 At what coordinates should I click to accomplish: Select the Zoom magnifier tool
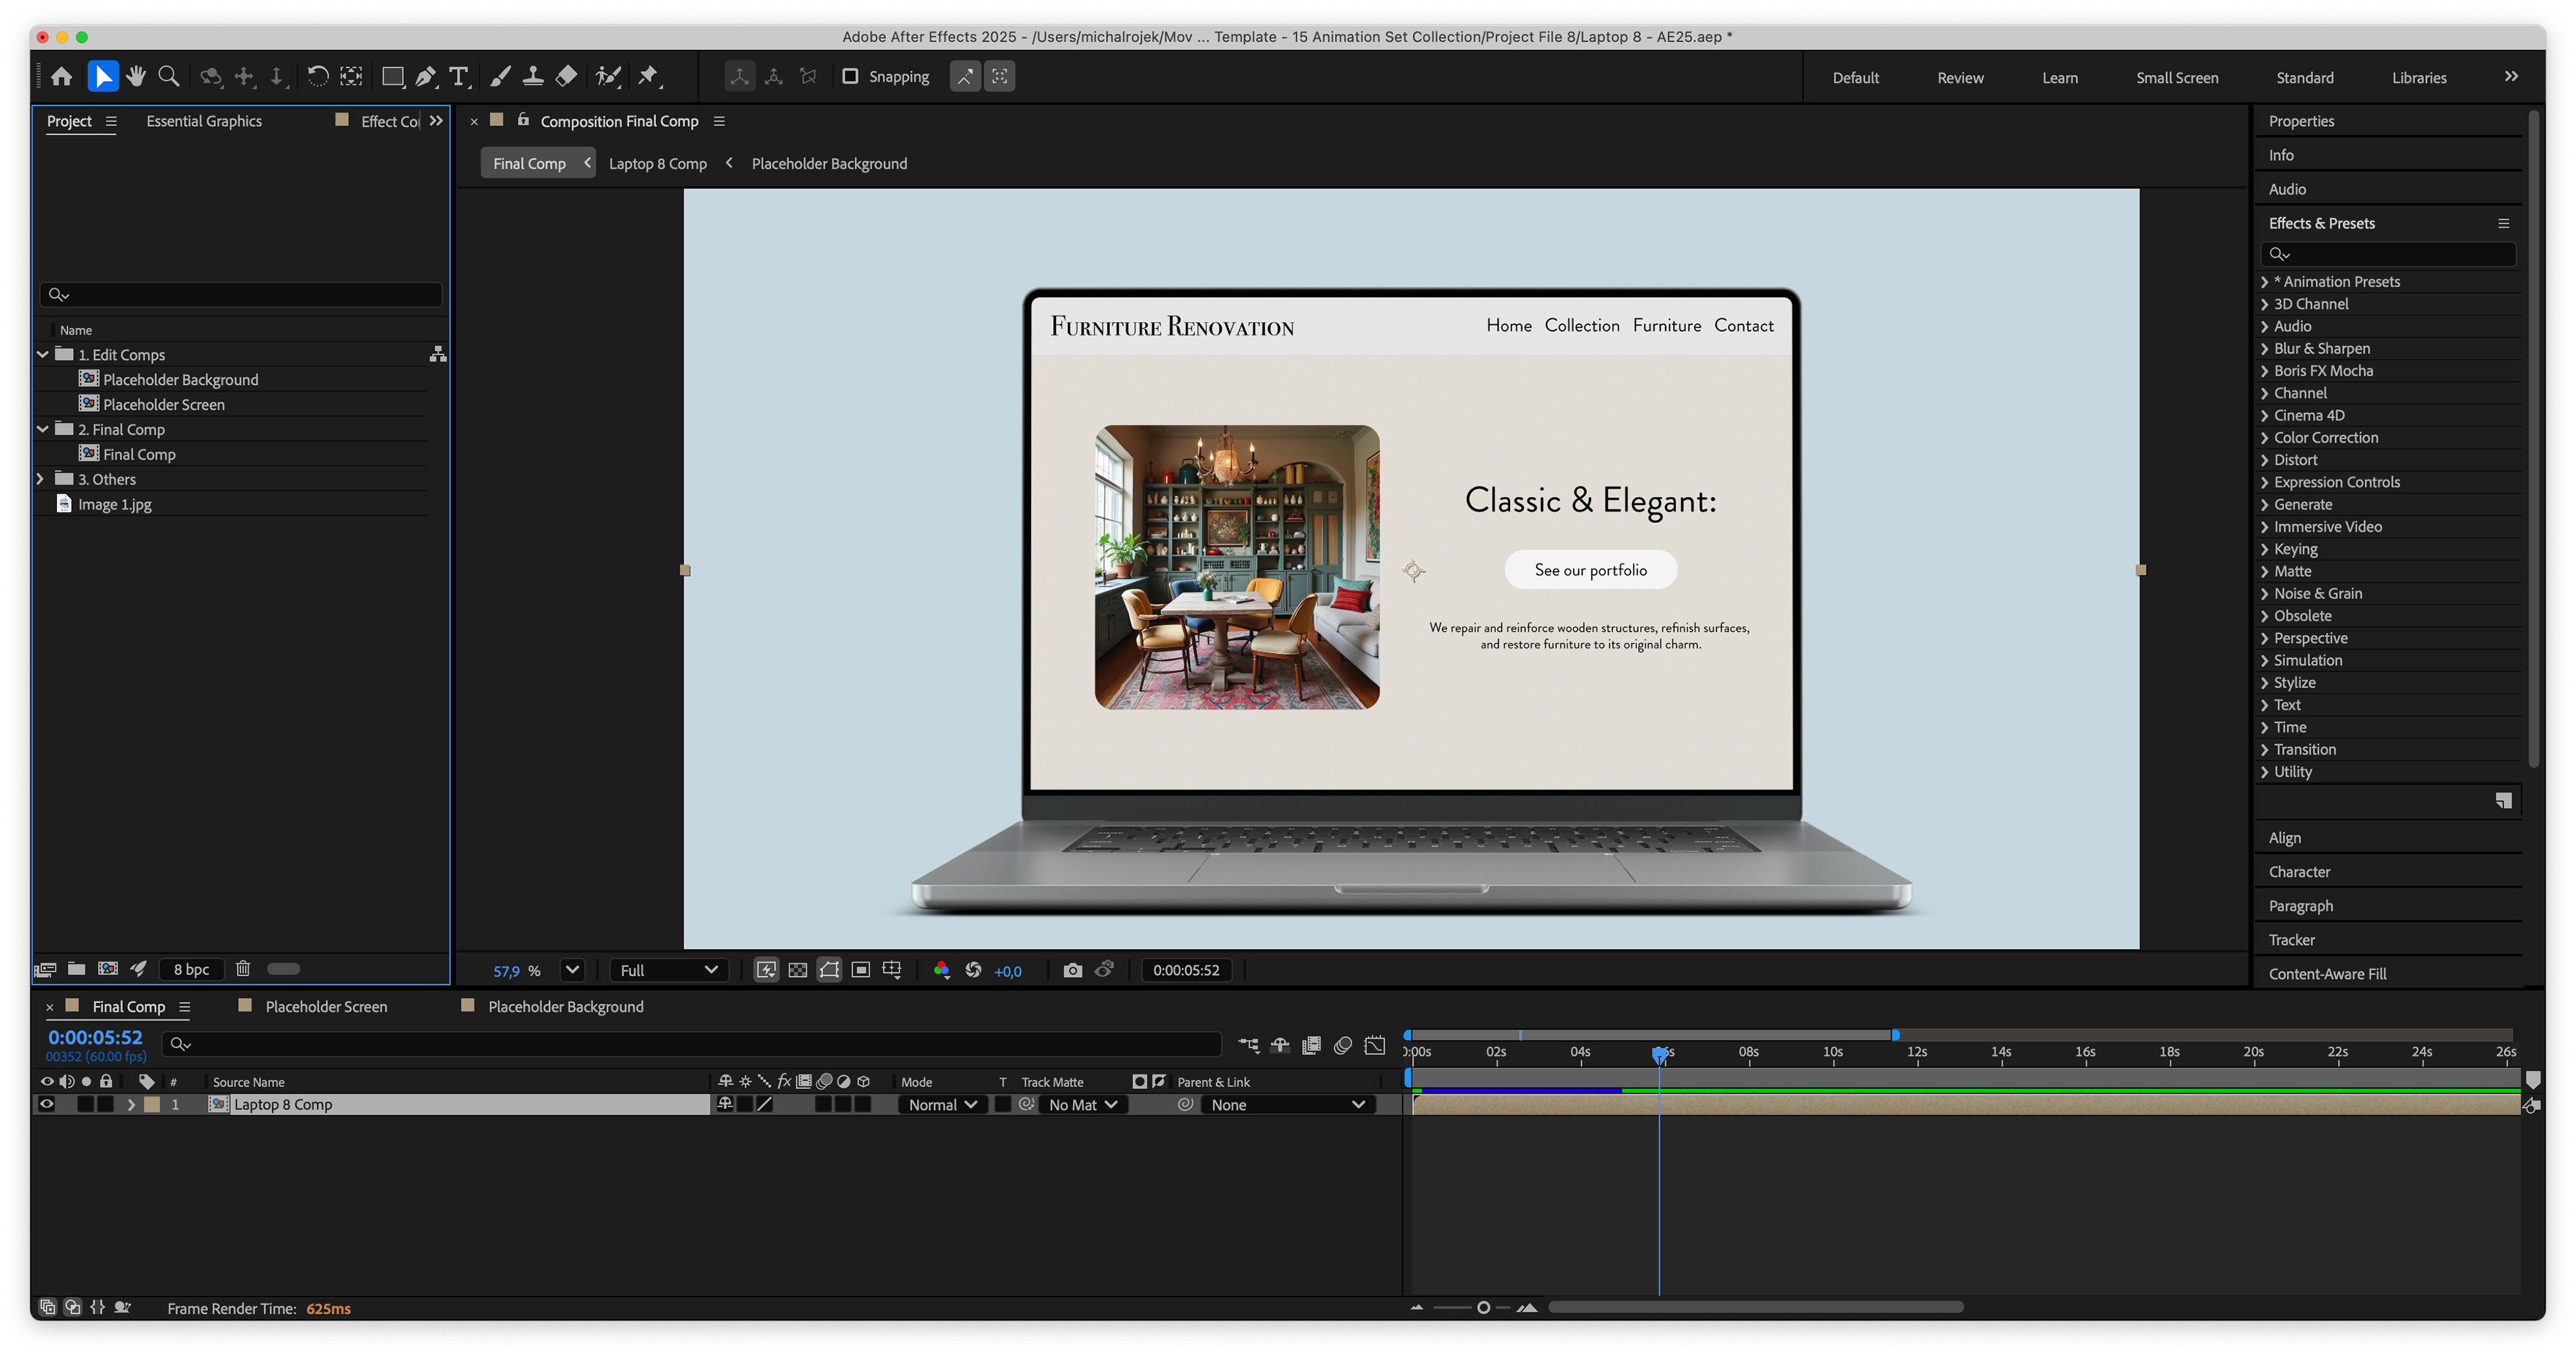click(169, 76)
